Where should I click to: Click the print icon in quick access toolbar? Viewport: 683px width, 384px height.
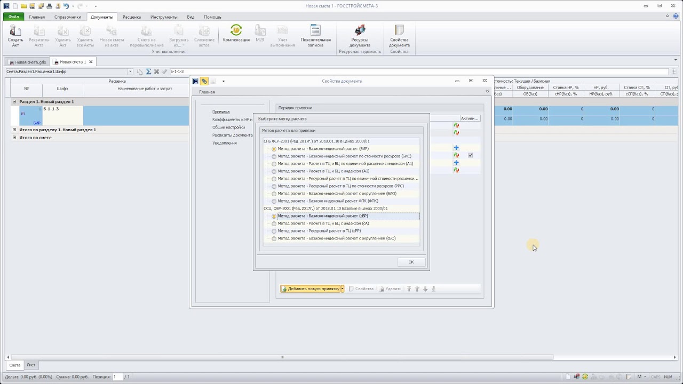click(50, 6)
